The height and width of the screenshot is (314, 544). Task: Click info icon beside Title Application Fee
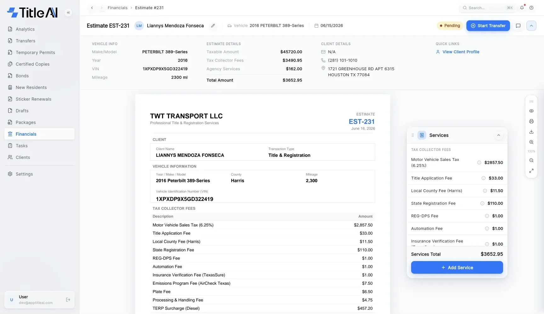click(484, 178)
